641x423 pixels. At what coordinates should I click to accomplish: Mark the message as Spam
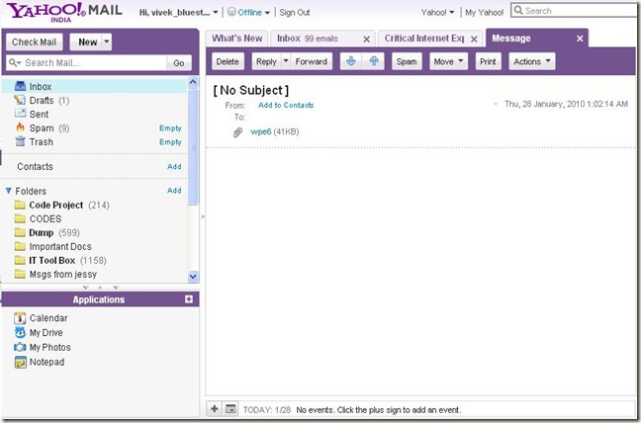point(407,61)
